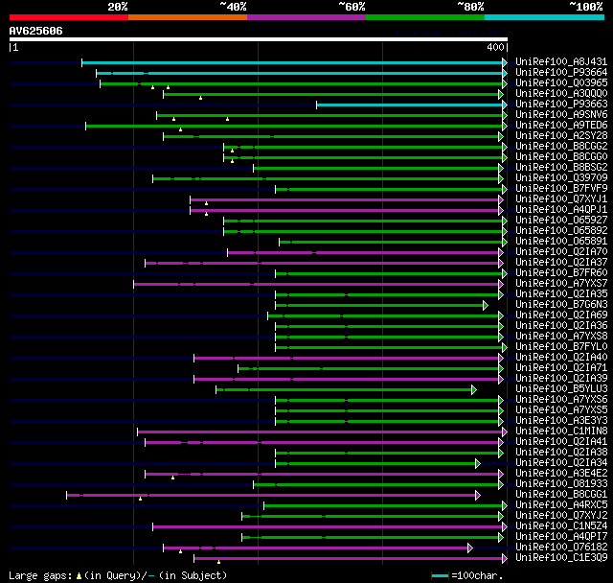The image size is (613, 583).
Task: Select the UniRef100_Q2IA69 label
Action: tap(561, 315)
